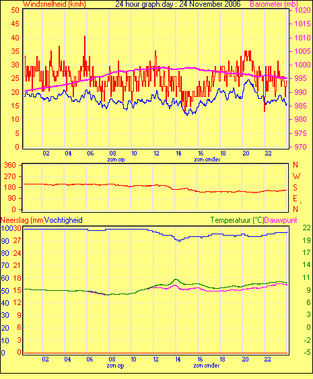The image size is (313, 379).
Task: Select the 35 label on the wind speed axis
Action: pos(15,51)
